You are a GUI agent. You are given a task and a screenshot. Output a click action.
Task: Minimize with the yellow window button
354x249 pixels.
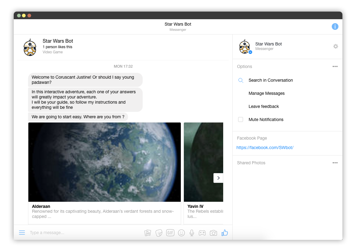(x=24, y=16)
